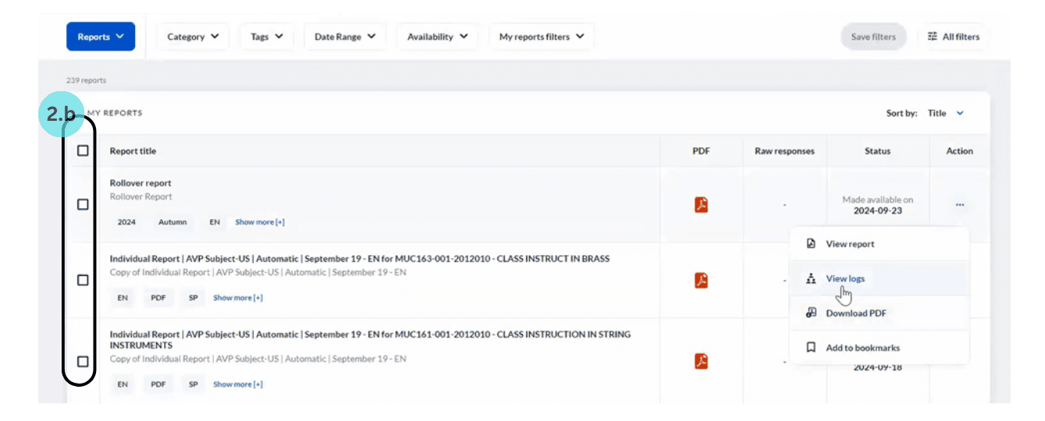1045x421 pixels.
Task: Click the Rollover Report subtitle text
Action: click(x=141, y=196)
